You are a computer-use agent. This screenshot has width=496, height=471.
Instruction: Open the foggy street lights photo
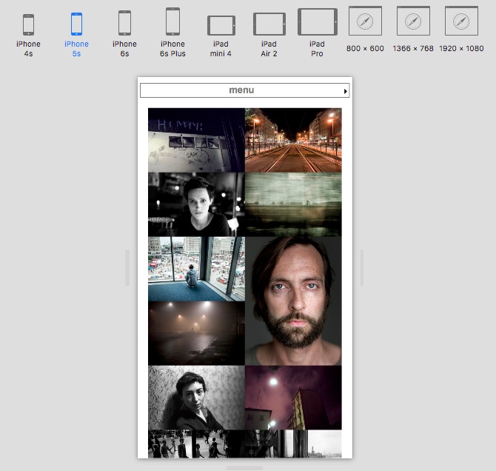(x=196, y=333)
